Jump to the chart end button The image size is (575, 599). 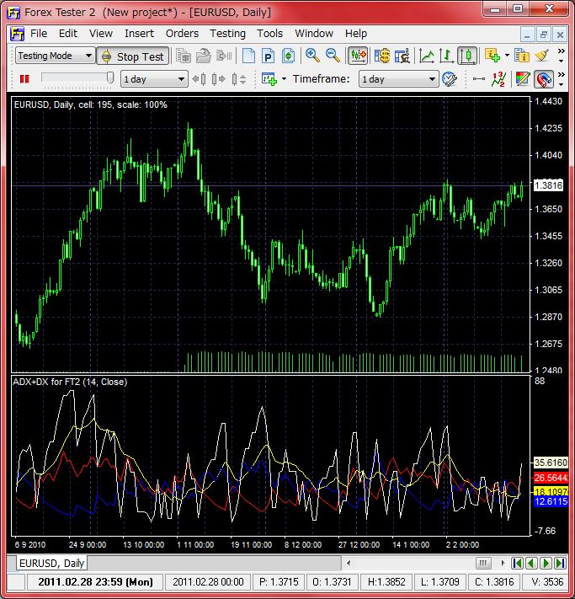coord(560,563)
